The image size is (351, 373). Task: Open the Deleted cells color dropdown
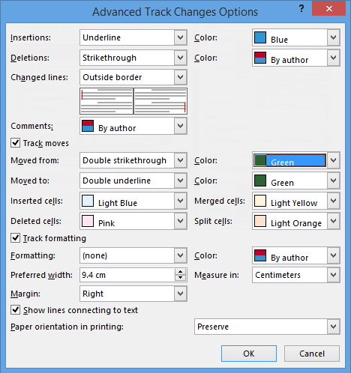coord(133,221)
